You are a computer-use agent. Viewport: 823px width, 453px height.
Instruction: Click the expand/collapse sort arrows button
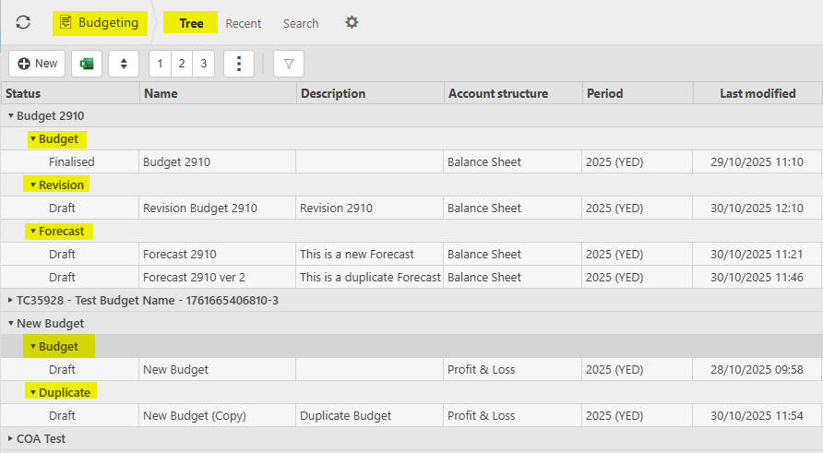tap(124, 64)
